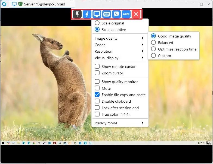Viewport: 213px width, 164px height.
Task: Click the green shield security icon
Action: (x=20, y=4)
